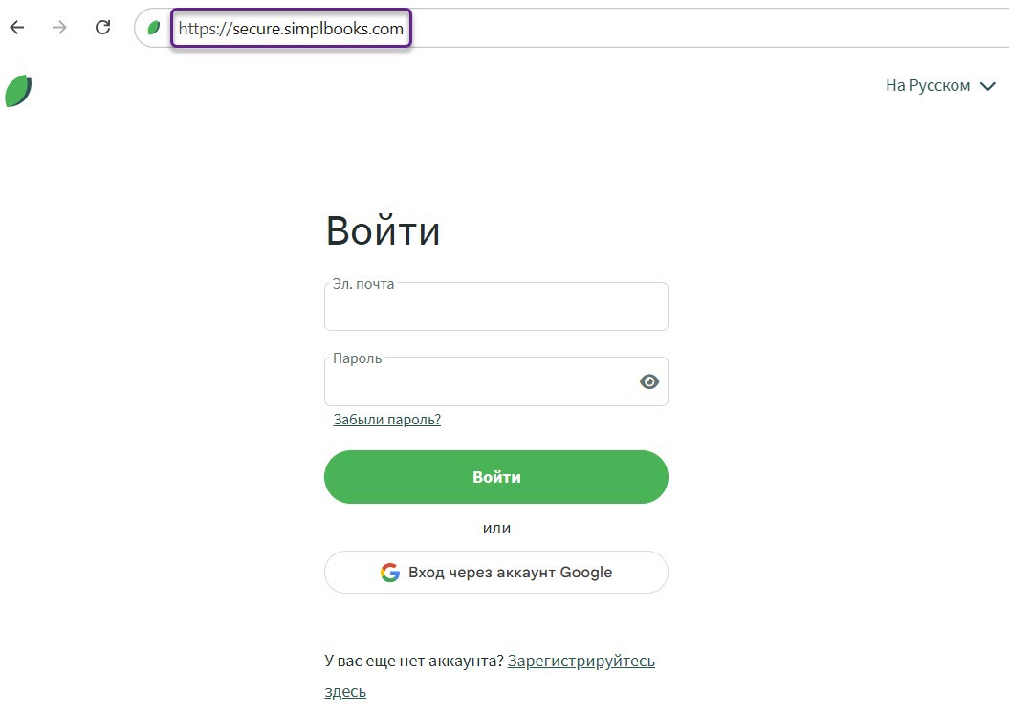Click the "У вас еще нет аккаунта?" text
1009x716 pixels.
point(413,661)
